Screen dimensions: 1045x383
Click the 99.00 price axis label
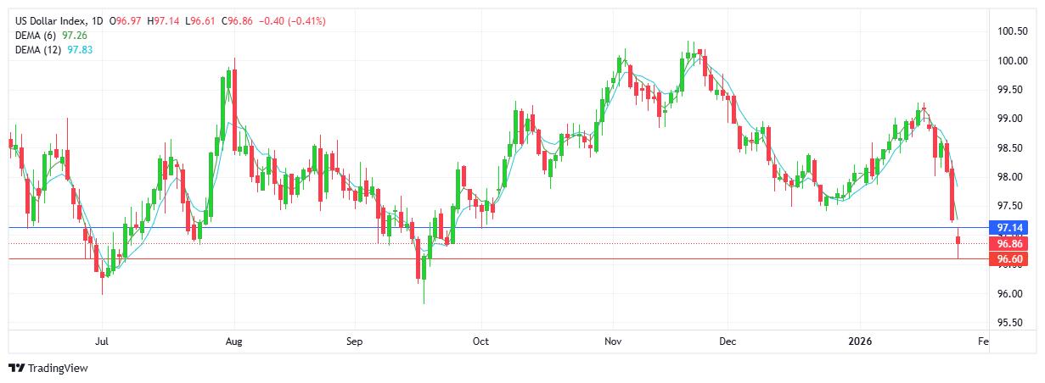1009,119
